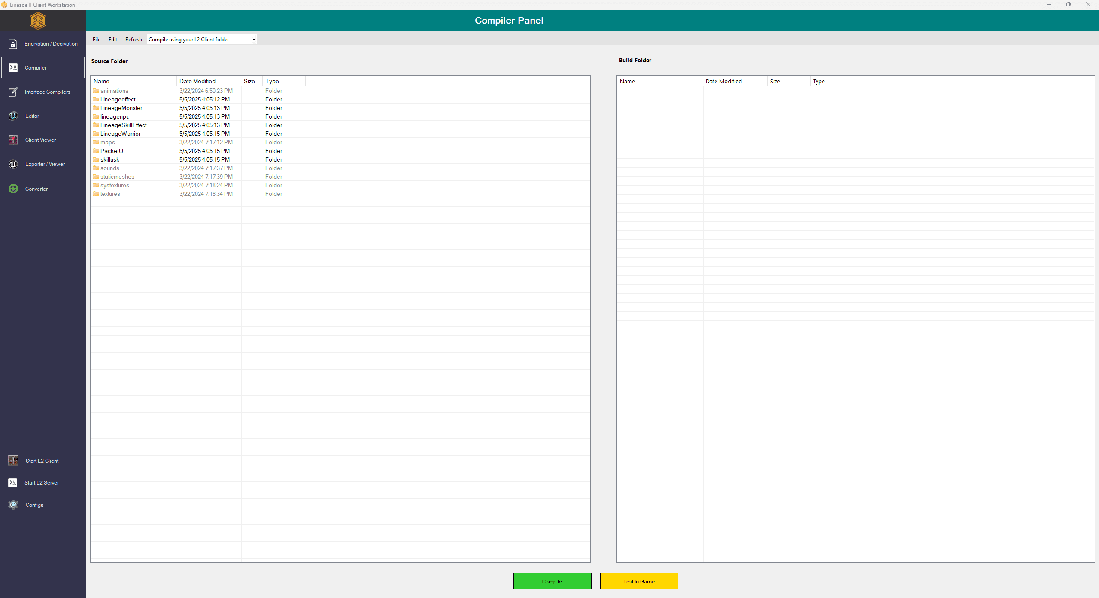Select the Compiler terminal icon in sidebar
This screenshot has height=598, width=1099.
click(13, 68)
